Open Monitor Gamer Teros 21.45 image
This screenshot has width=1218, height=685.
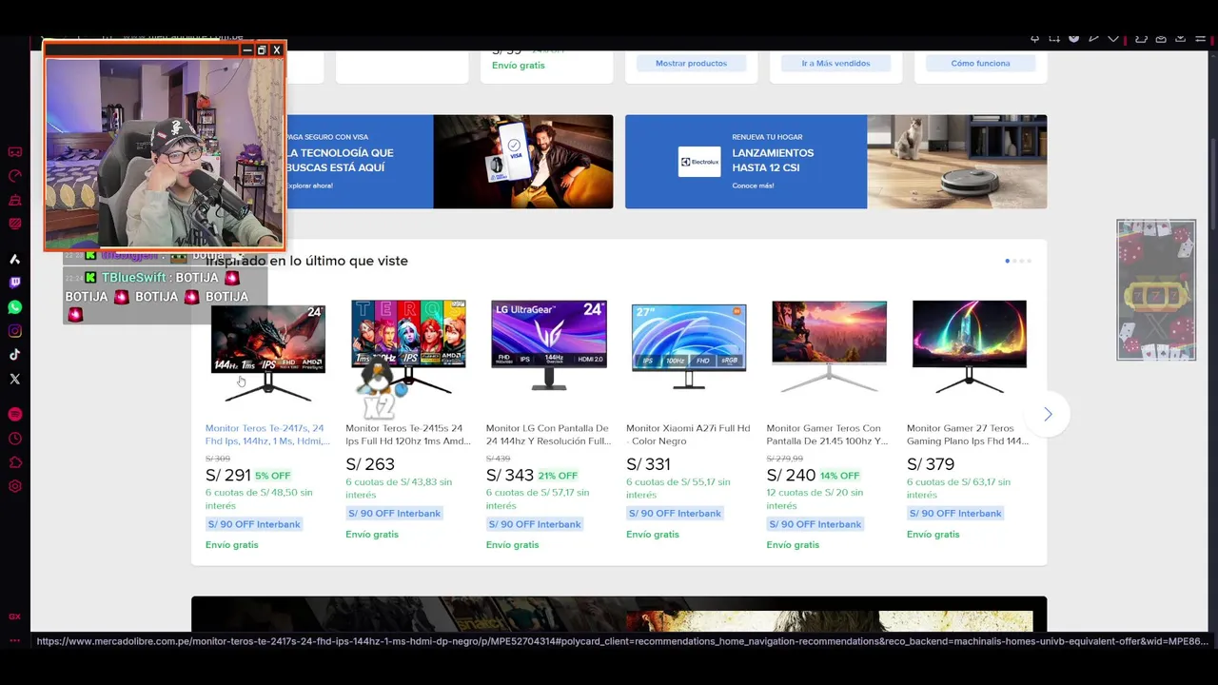tap(829, 346)
